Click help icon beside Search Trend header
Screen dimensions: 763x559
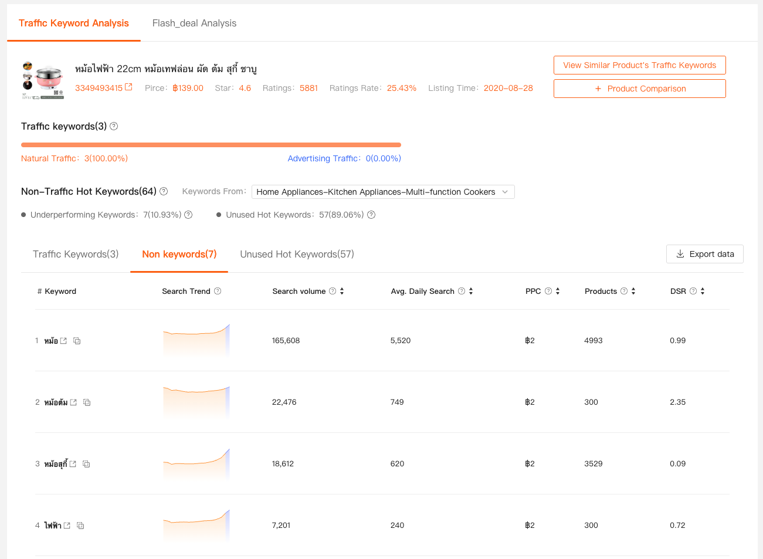pyautogui.click(x=218, y=291)
